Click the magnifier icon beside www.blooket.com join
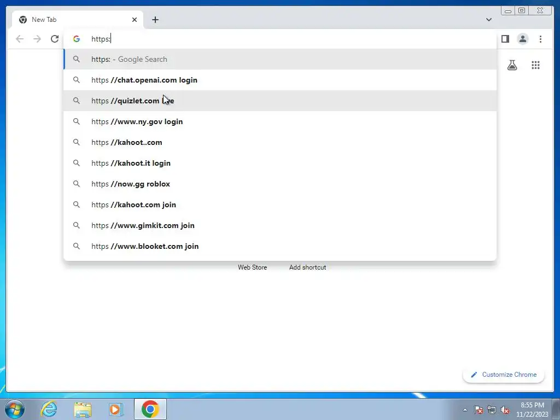Screen dimensions: 560x420 coord(77,246)
